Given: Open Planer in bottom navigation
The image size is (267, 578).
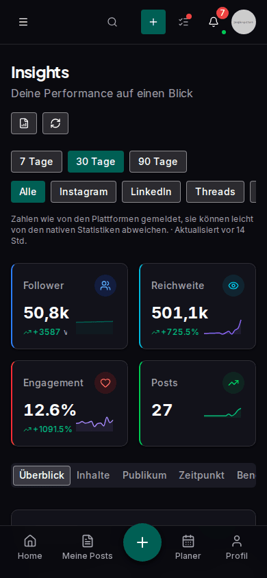Looking at the screenshot, I should click(x=188, y=547).
